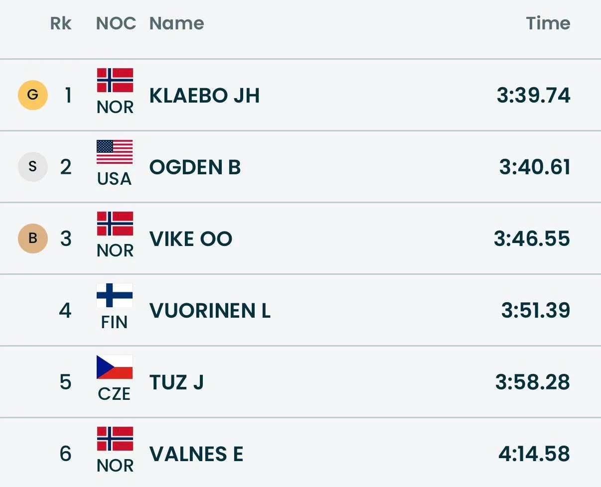Open athlete VALNES E

coord(196,454)
